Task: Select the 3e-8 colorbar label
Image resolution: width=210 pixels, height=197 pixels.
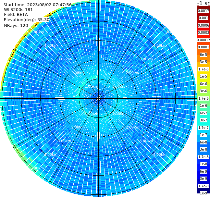Action: (204, 149)
